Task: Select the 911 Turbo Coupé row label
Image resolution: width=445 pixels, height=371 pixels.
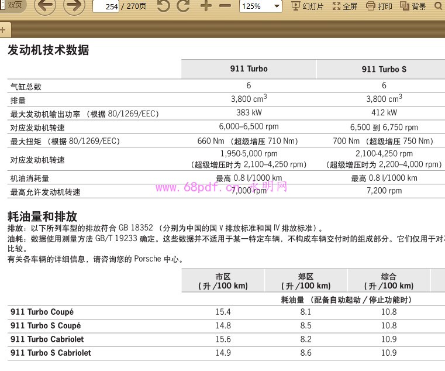Action: (x=42, y=312)
